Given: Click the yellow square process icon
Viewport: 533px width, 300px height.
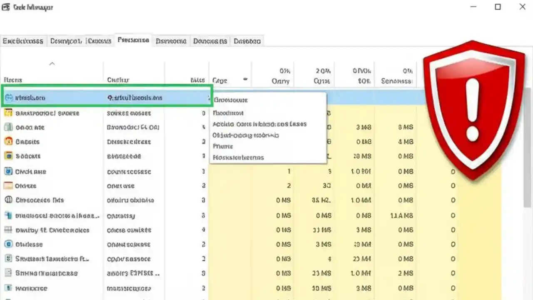Looking at the screenshot, I should (x=8, y=156).
